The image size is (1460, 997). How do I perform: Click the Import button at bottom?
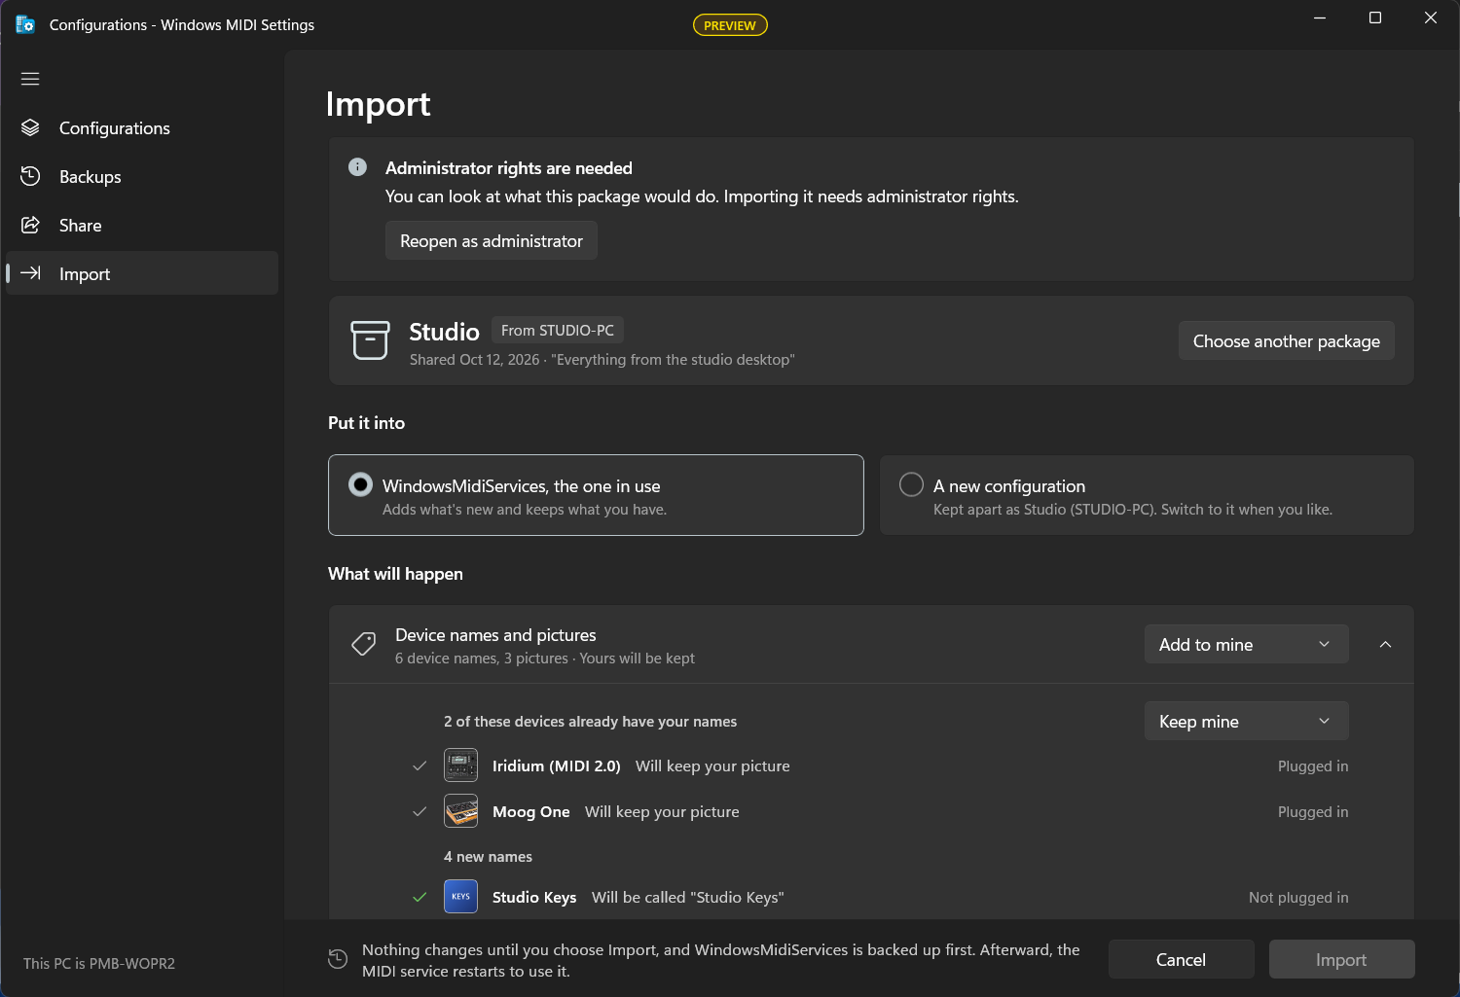coord(1341,959)
